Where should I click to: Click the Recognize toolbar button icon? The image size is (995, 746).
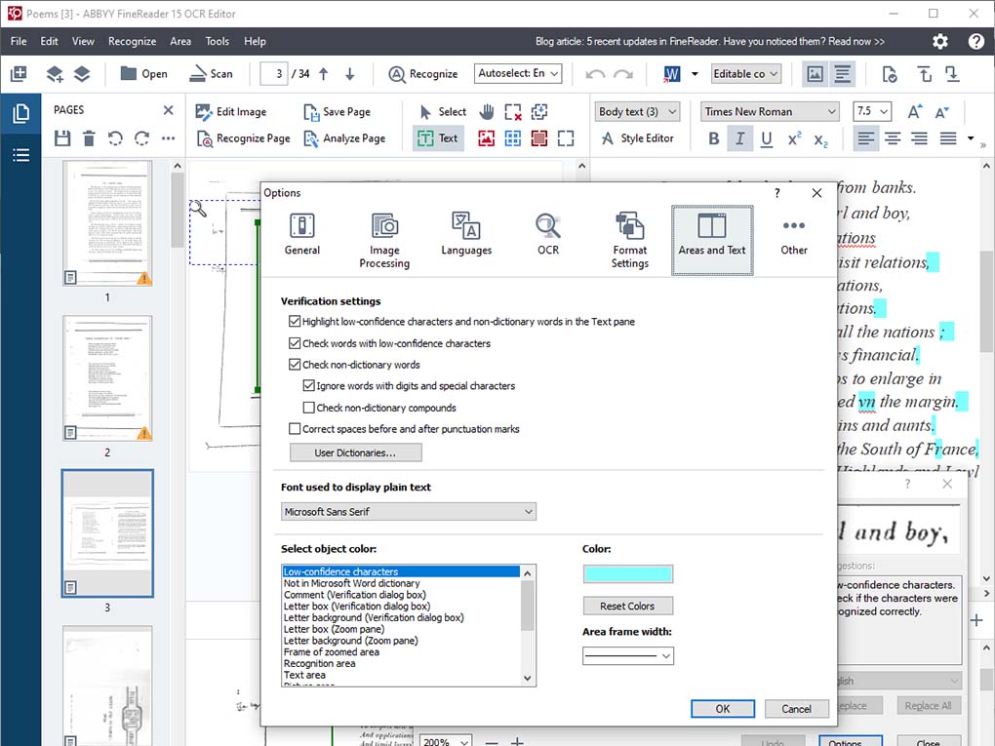(x=398, y=74)
